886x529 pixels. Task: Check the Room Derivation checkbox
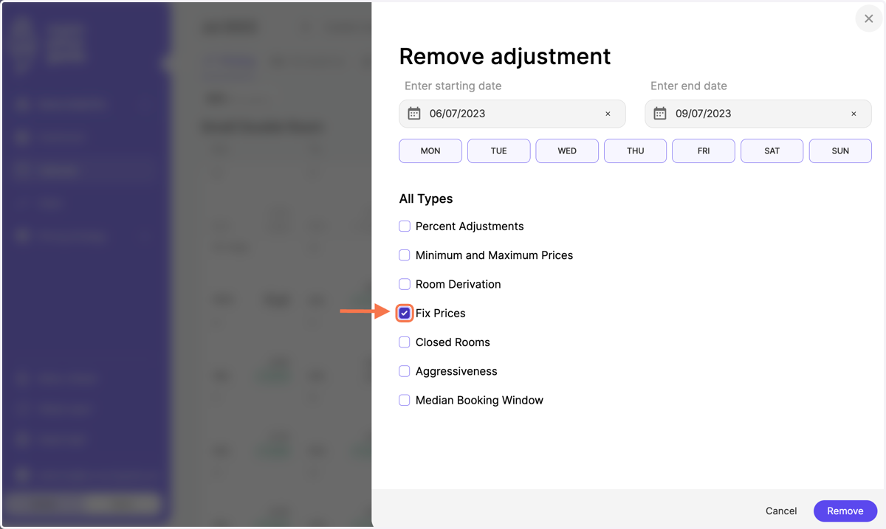point(405,284)
